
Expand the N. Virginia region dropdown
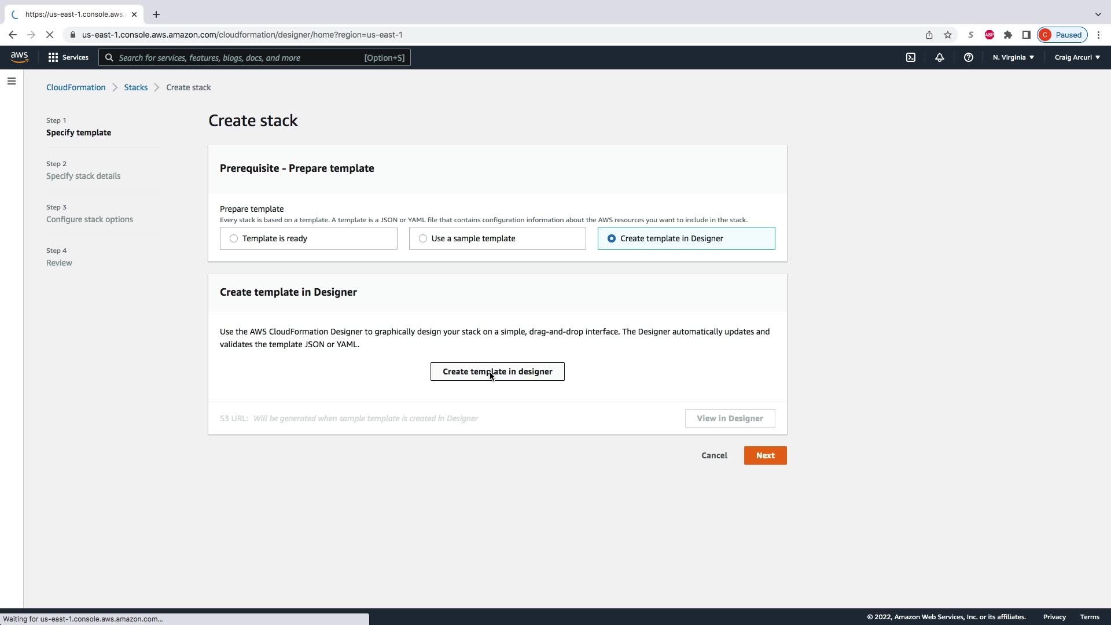[x=1013, y=57]
